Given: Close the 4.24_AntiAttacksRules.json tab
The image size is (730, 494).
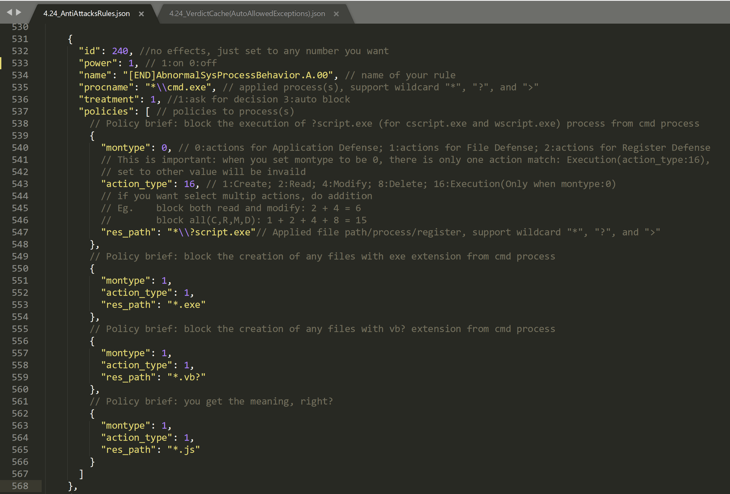Looking at the screenshot, I should coord(141,14).
